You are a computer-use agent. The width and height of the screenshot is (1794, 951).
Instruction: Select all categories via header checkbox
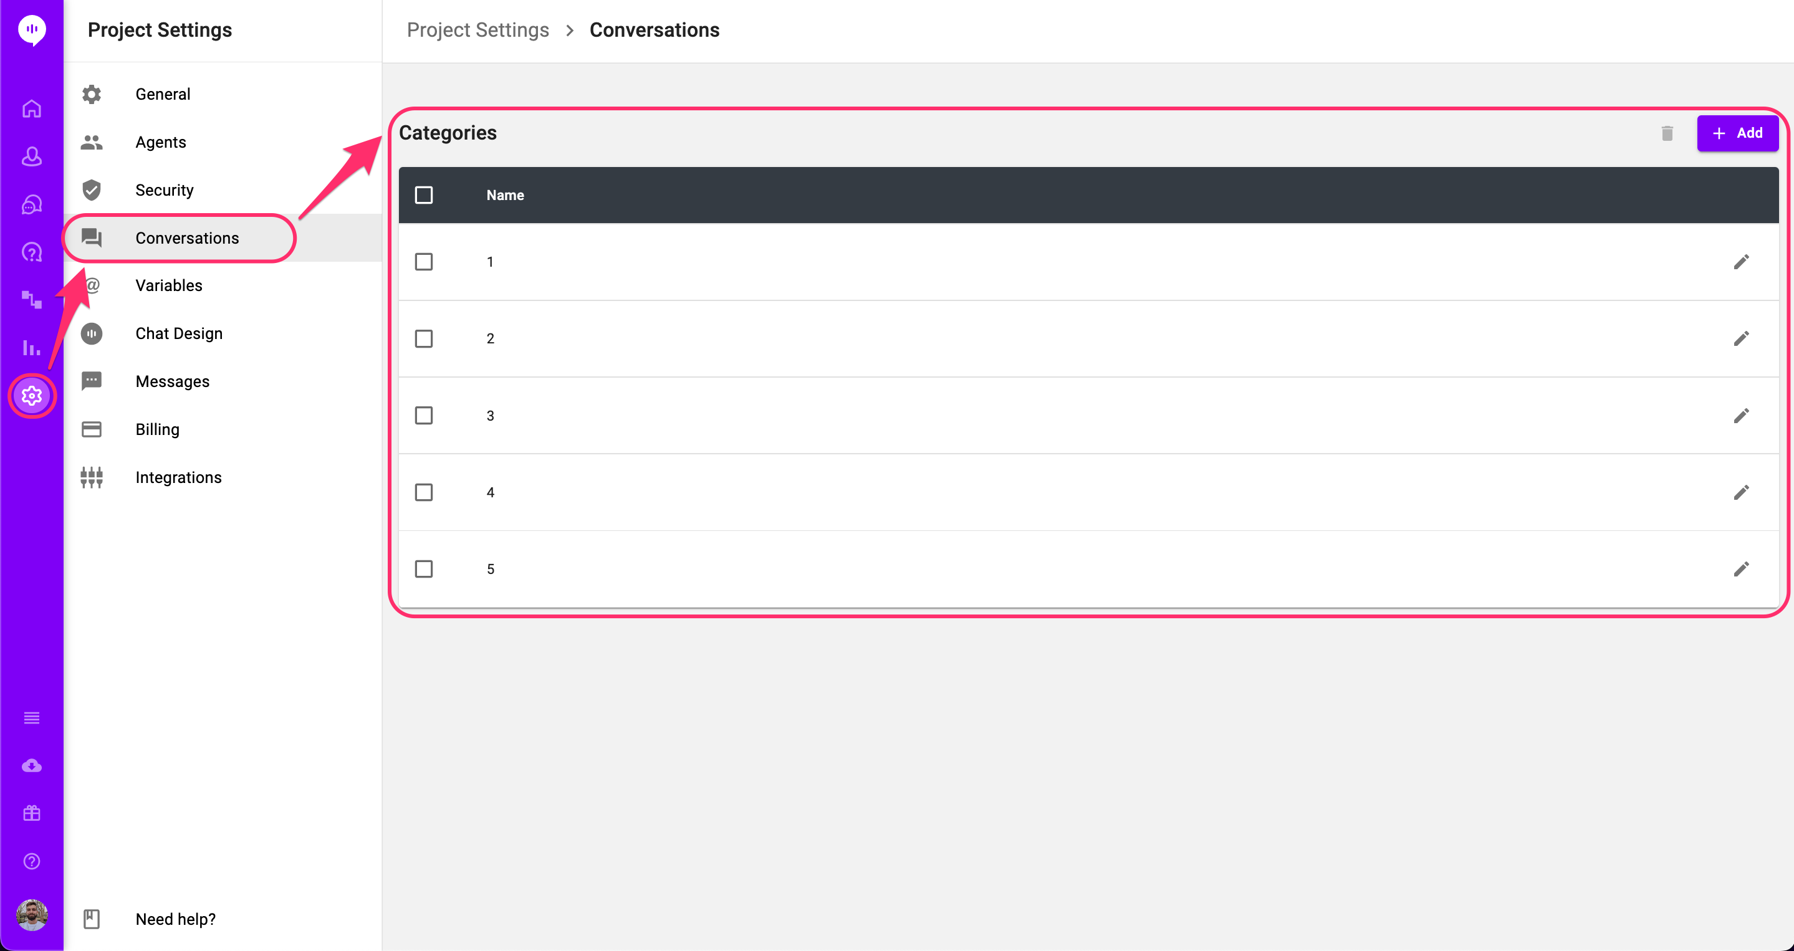[423, 195]
